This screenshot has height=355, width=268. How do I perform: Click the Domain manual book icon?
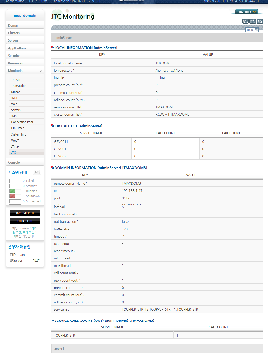(11, 255)
